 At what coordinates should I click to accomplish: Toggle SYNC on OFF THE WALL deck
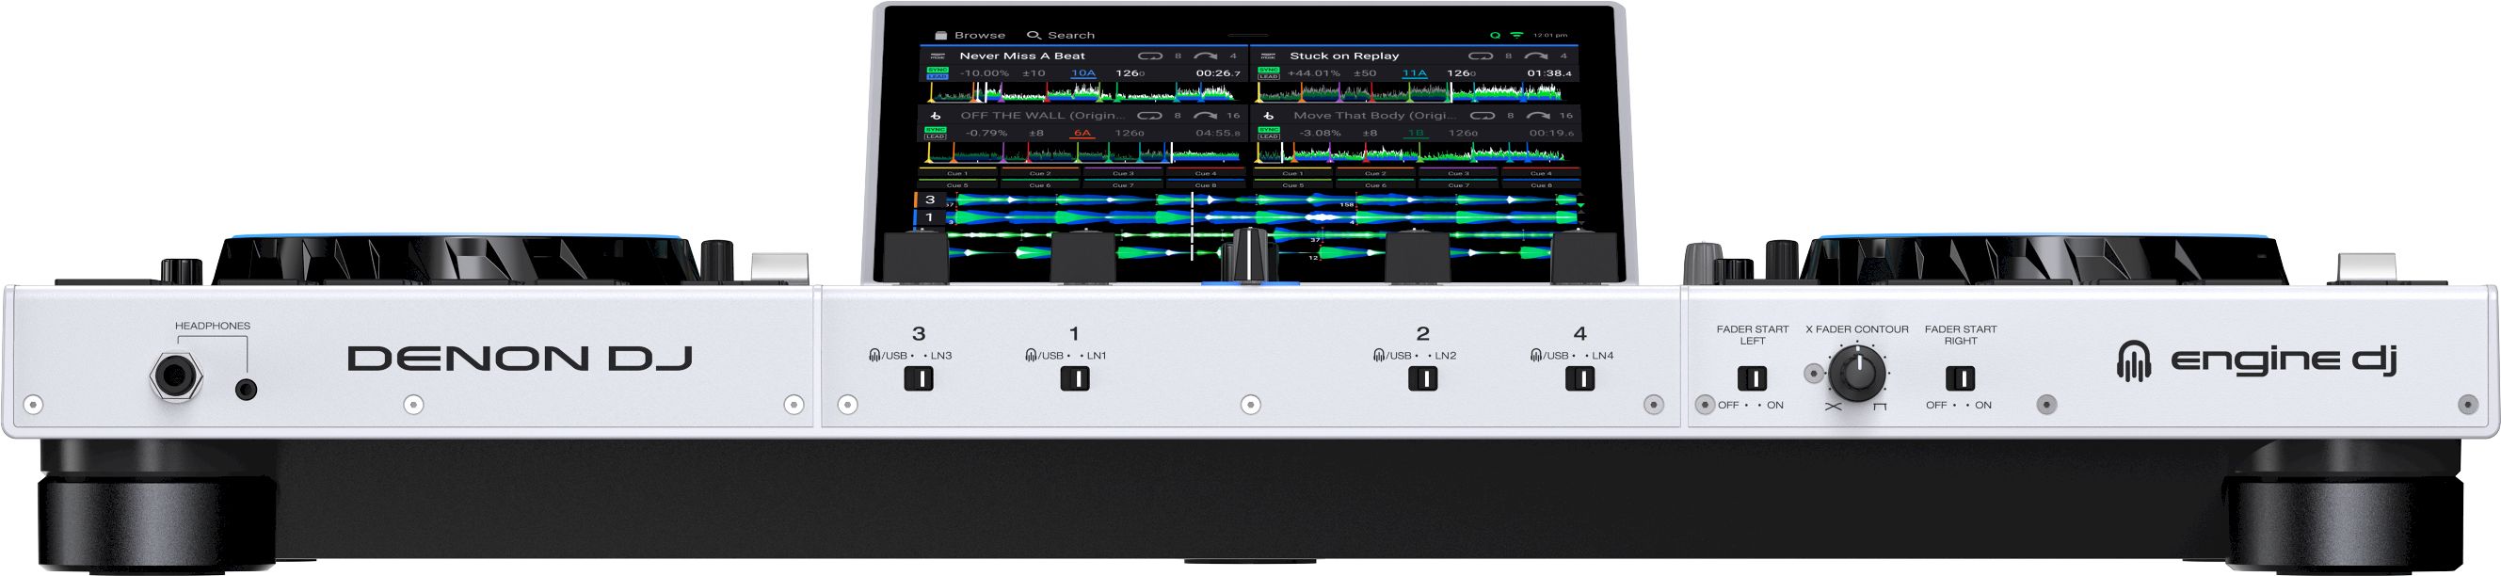(x=935, y=129)
